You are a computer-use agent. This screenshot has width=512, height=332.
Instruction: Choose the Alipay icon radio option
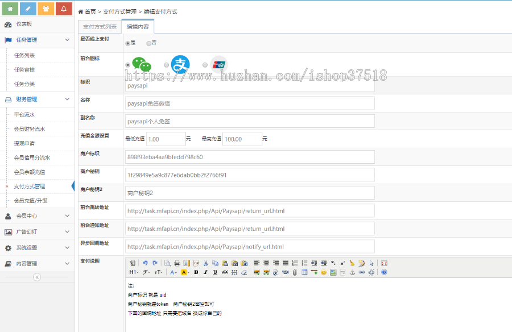tap(167, 65)
